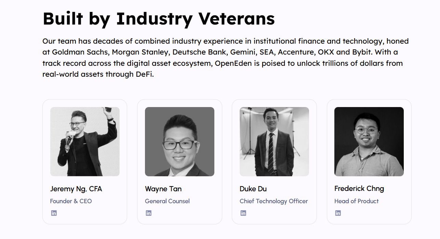The image size is (440, 239).
Task: Open the photo above Duke Du's name
Action: (x=274, y=141)
